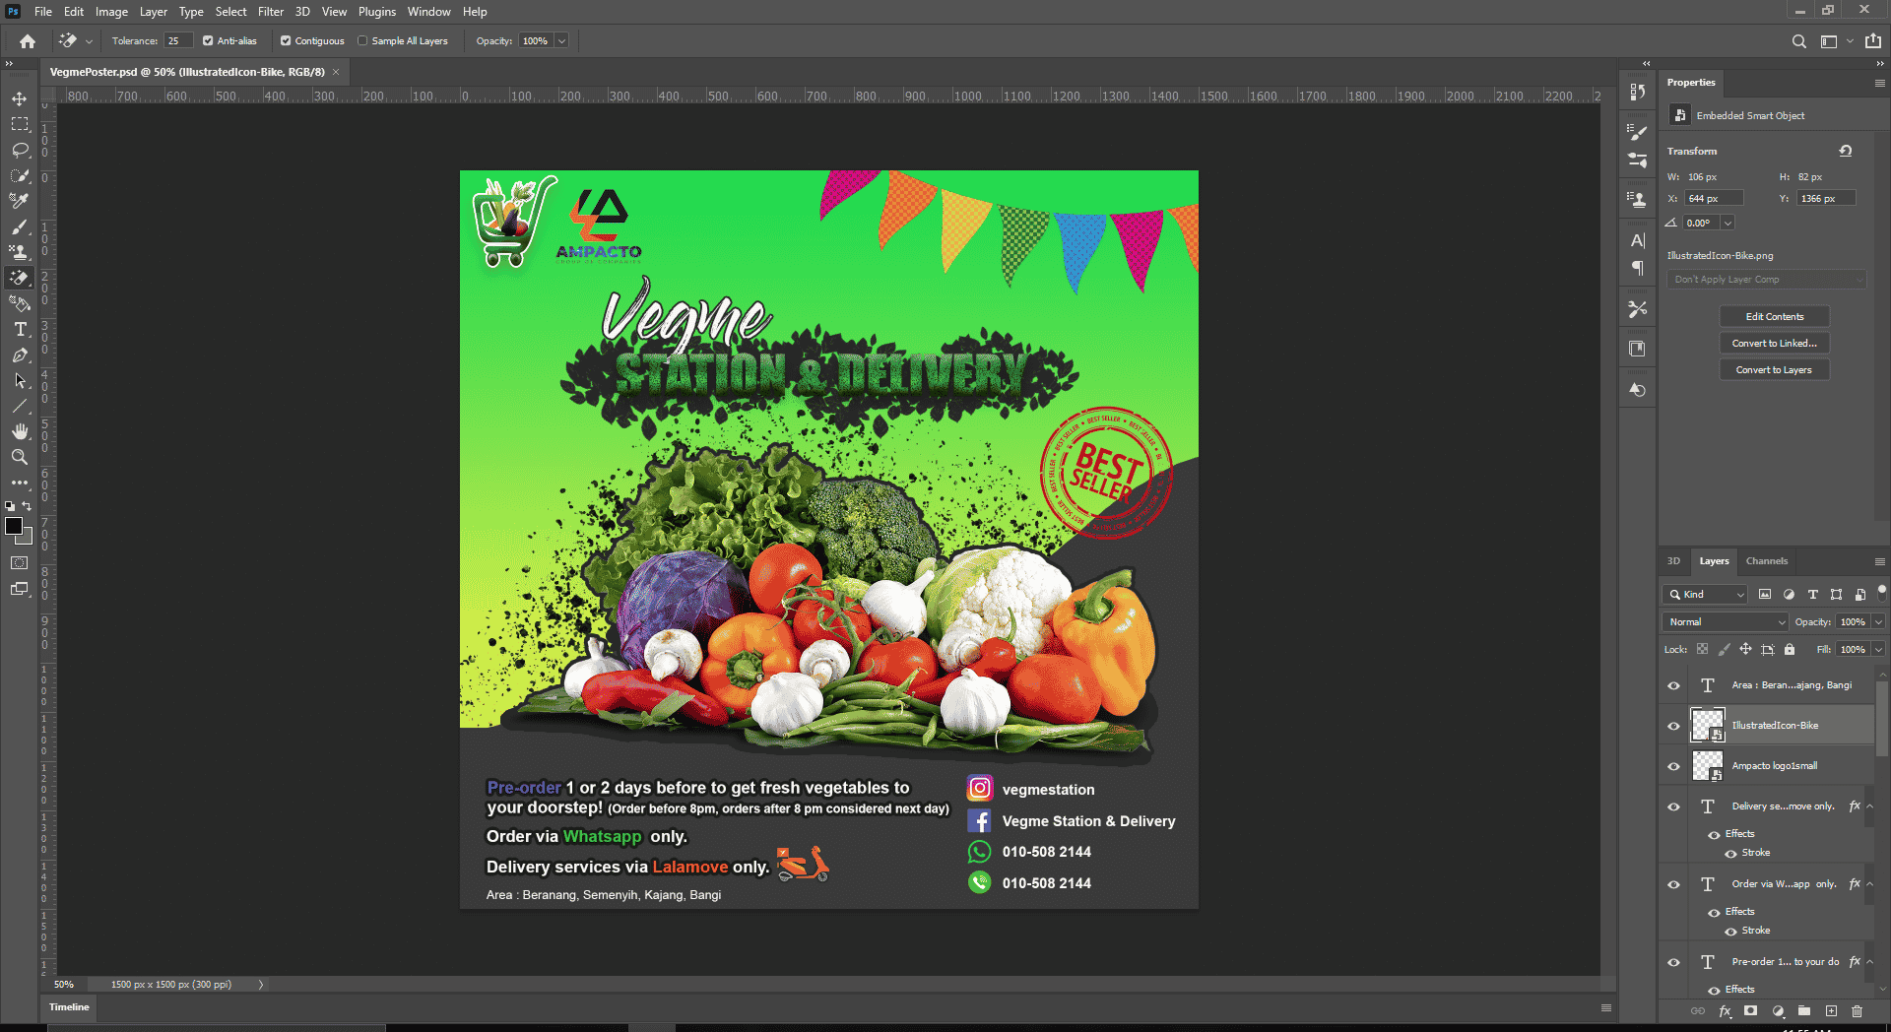The image size is (1891, 1032).
Task: Expand the options bar Opacity dropdown arrow
Action: (x=561, y=41)
